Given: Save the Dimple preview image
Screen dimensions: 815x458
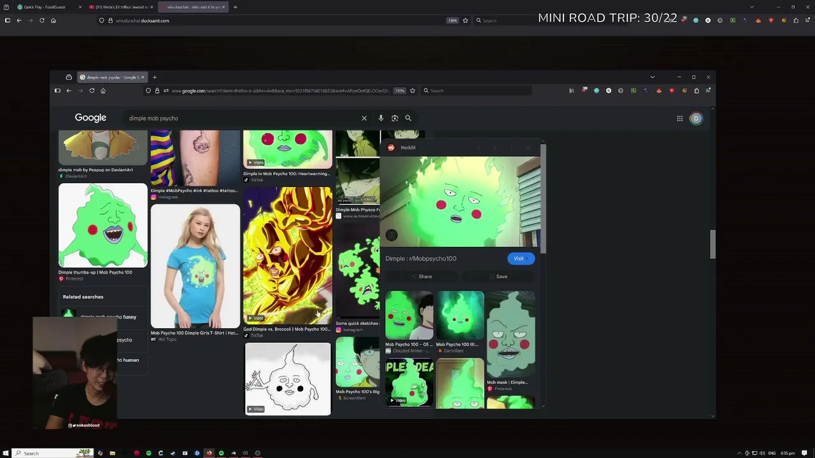Looking at the screenshot, I should tap(498, 277).
